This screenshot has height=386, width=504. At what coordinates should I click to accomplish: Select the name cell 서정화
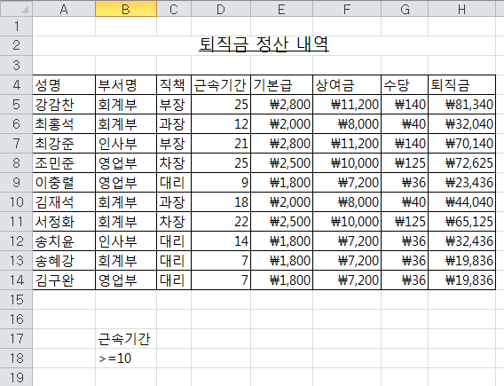(64, 222)
